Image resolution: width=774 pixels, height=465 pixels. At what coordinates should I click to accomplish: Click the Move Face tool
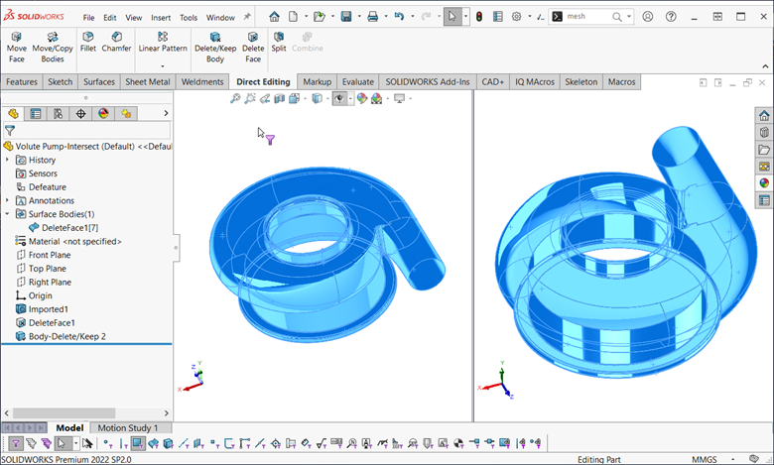click(x=16, y=48)
